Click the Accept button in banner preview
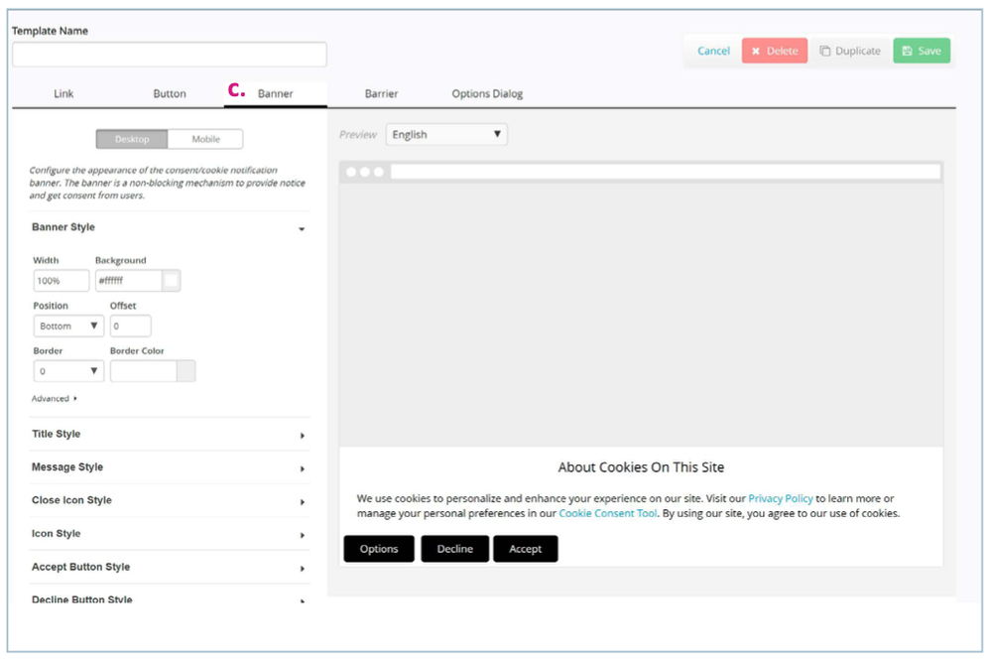The width and height of the screenshot is (991, 660). 525,549
